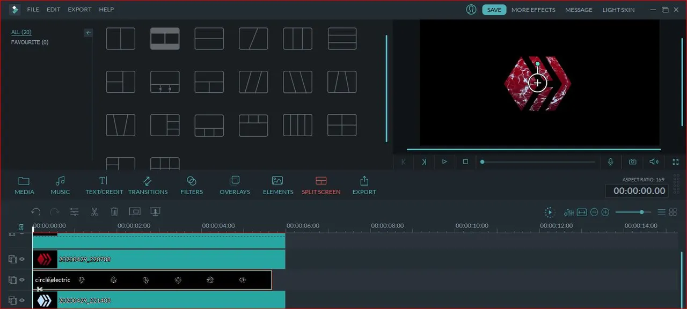
Task: Open the preview volume speaker icon
Action: [654, 161]
